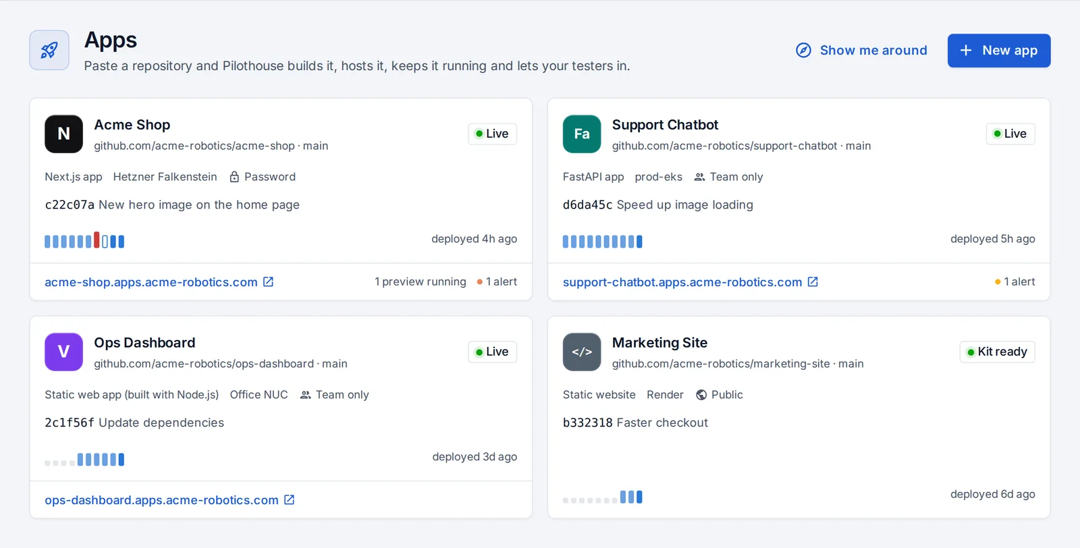This screenshot has height=548, width=1080.
Task: Click external link icon after ops-dashboard URL
Action: point(289,499)
